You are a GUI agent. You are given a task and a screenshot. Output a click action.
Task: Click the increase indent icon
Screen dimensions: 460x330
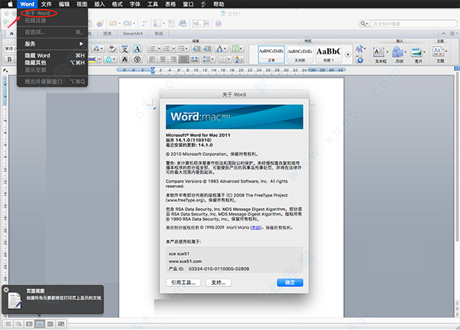point(208,49)
